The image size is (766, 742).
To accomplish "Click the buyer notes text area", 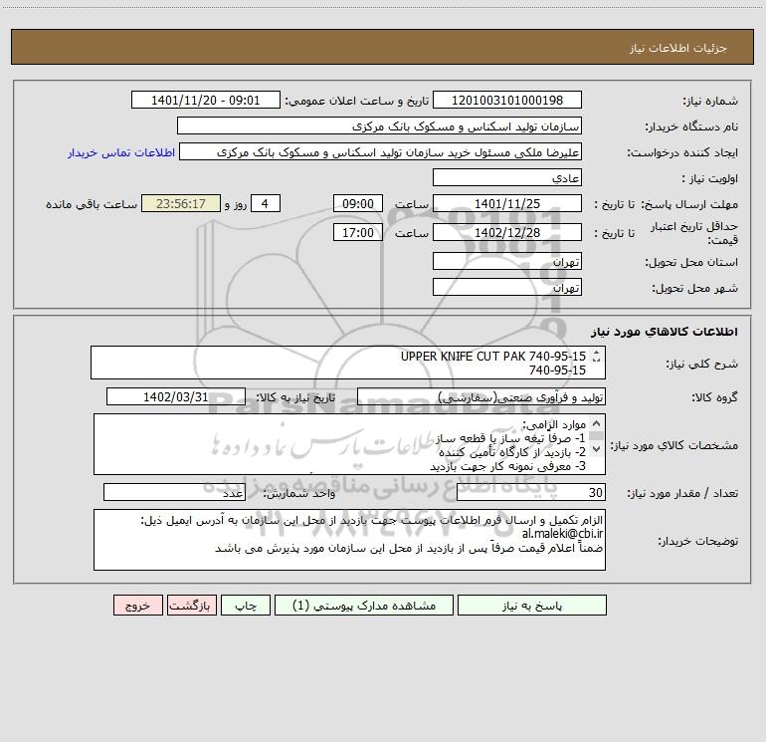I will pyautogui.click(x=349, y=540).
